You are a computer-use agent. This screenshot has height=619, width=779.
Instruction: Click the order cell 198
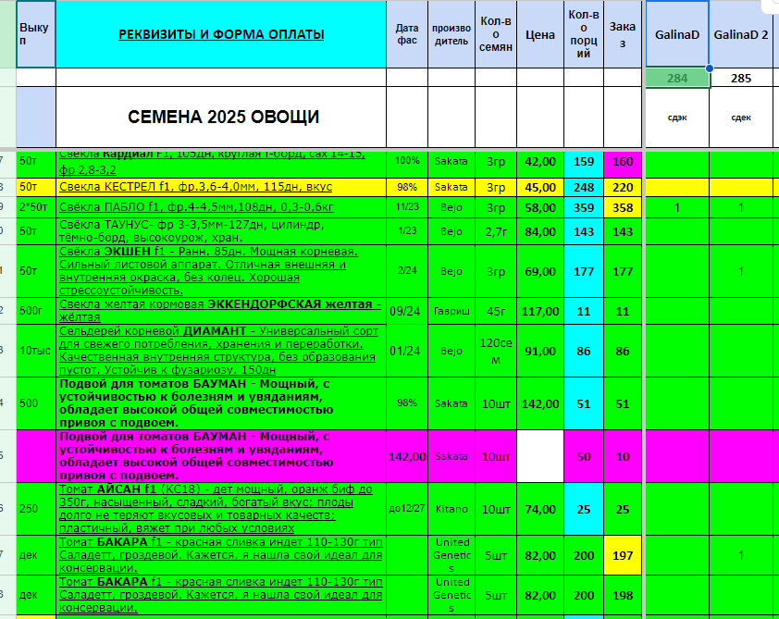(x=623, y=595)
